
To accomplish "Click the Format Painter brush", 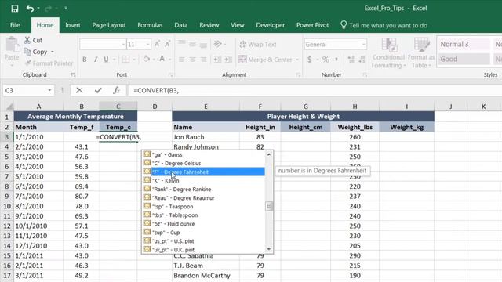I will 28,63.
